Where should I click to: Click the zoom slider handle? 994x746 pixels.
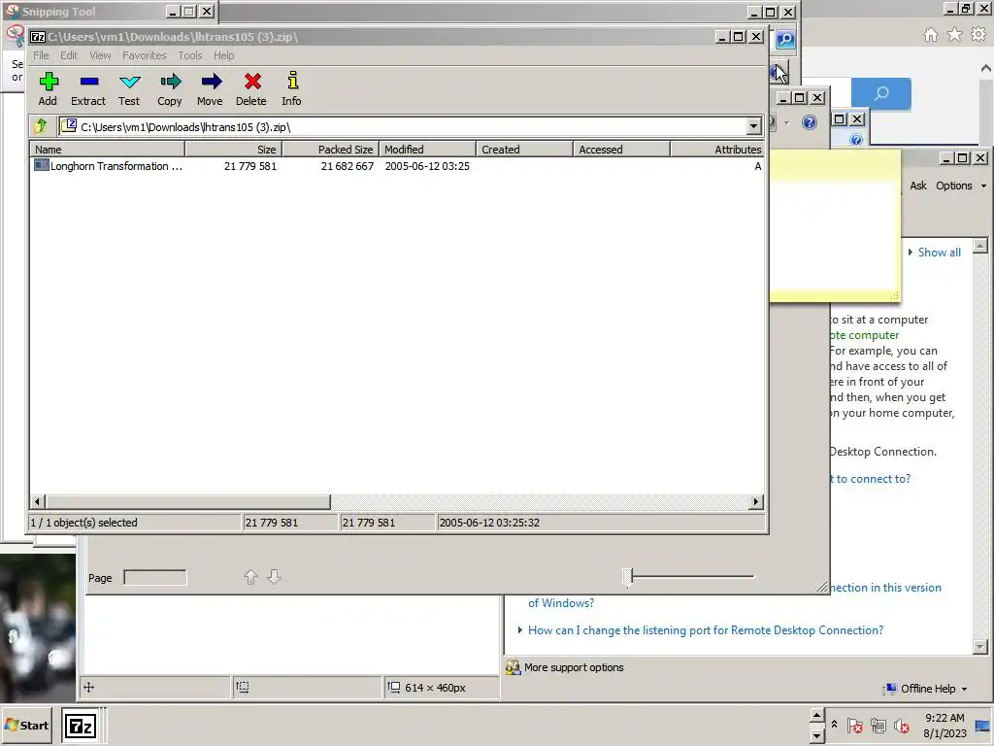click(628, 577)
